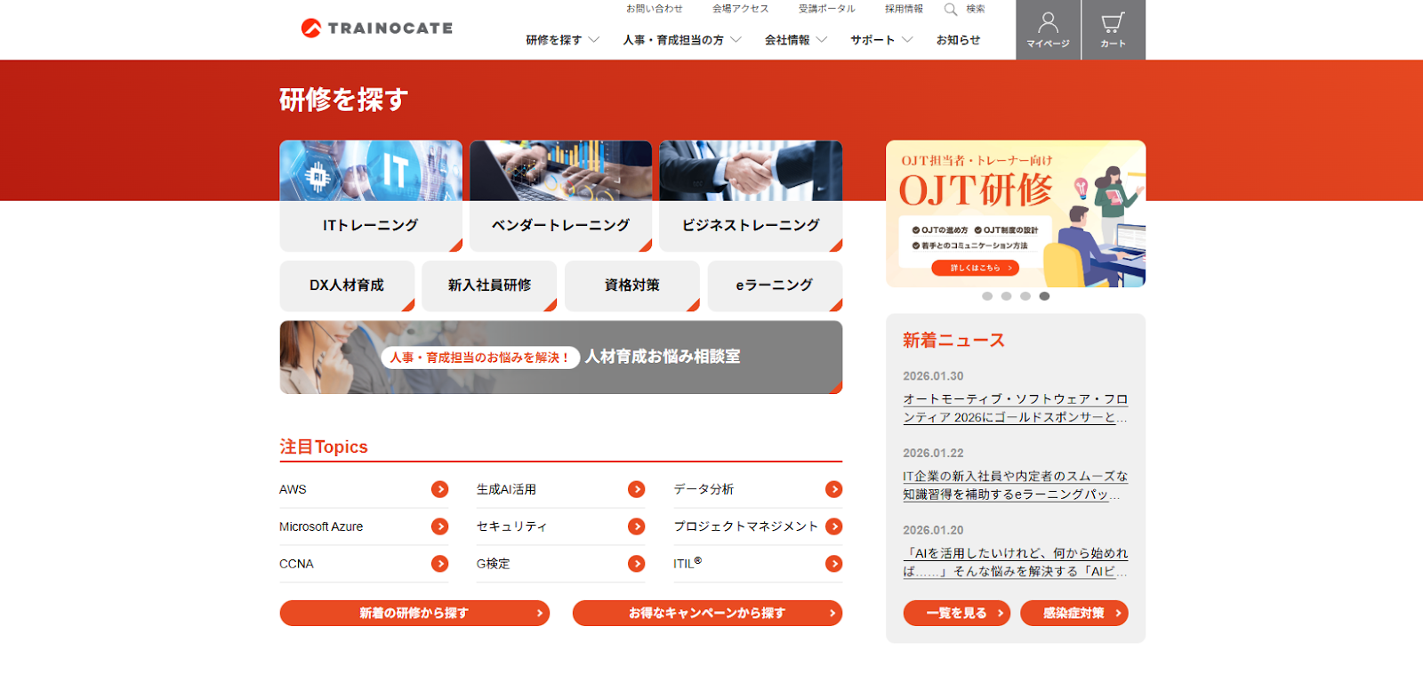Open 生成AI活用 topic link

click(x=506, y=489)
